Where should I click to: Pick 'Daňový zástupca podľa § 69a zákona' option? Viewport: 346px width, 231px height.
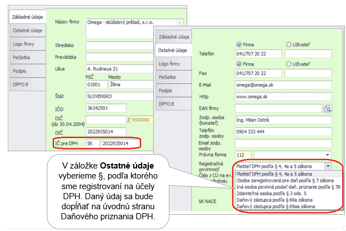click(274, 200)
